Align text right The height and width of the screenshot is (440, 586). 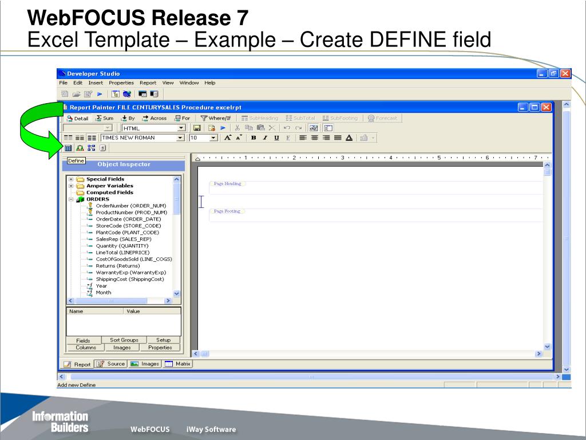coord(326,137)
